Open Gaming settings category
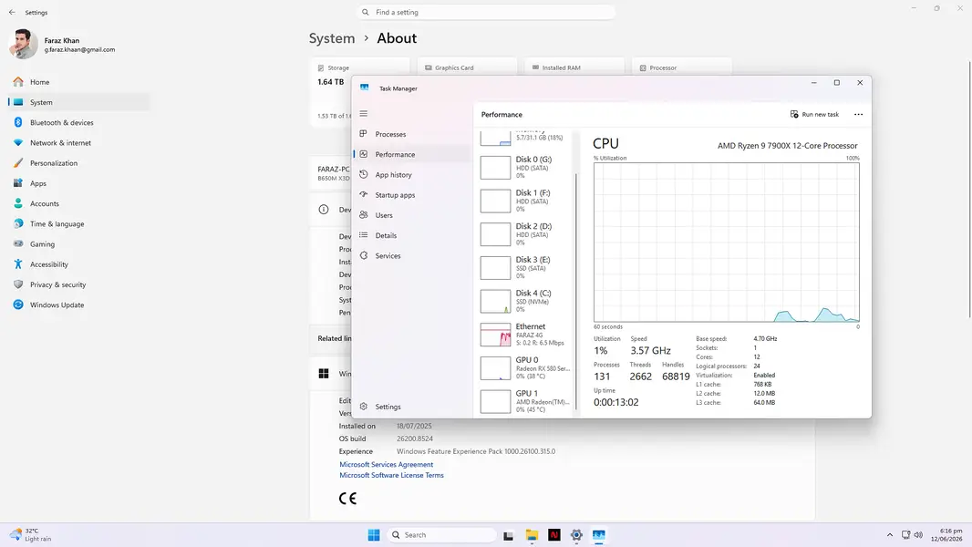The image size is (972, 547). tap(78, 244)
